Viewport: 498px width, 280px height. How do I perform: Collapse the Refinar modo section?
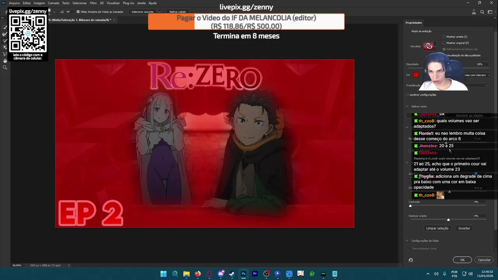[x=407, y=106]
